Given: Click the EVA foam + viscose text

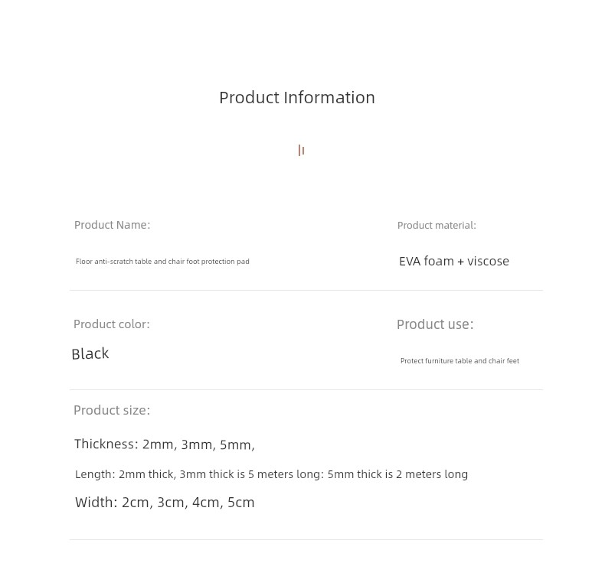Looking at the screenshot, I should coord(454,262).
